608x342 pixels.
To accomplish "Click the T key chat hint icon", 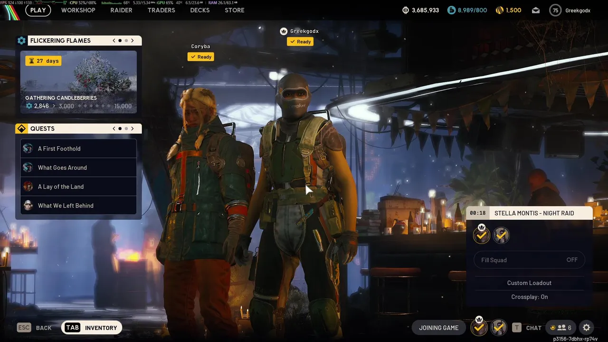I will pyautogui.click(x=517, y=328).
